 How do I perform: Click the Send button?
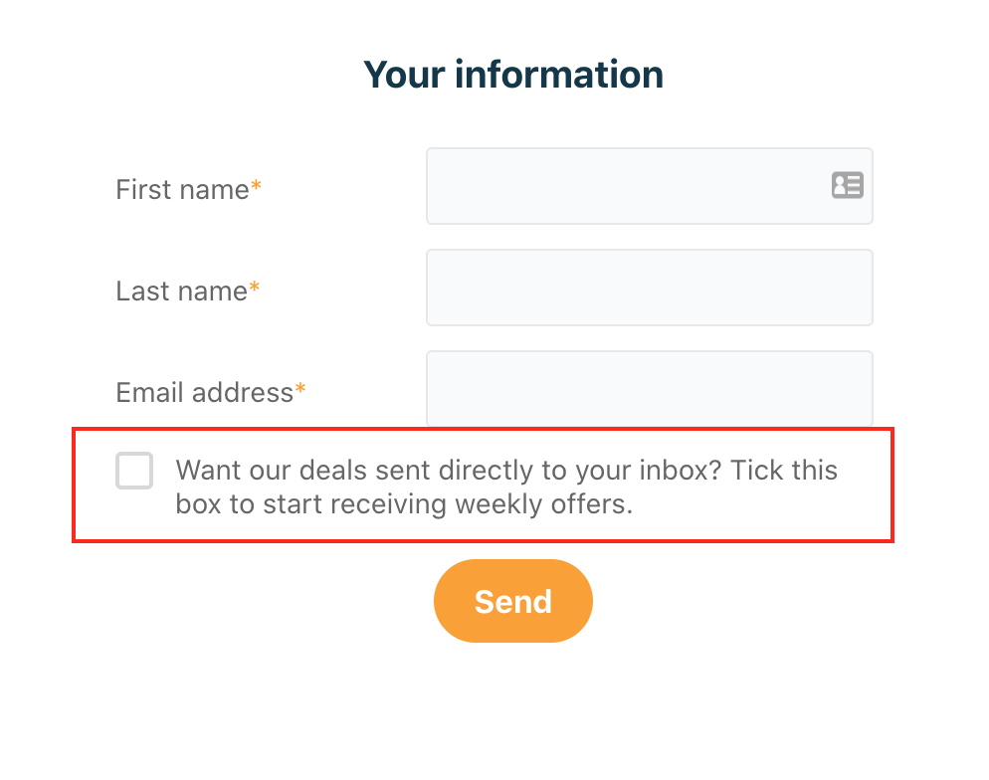(512, 601)
